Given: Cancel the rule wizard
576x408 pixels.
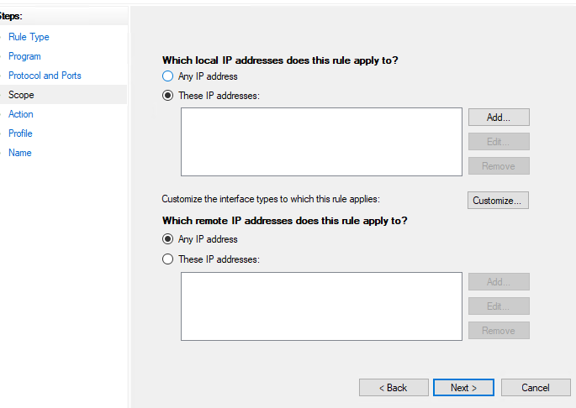Looking at the screenshot, I should click(x=536, y=388).
